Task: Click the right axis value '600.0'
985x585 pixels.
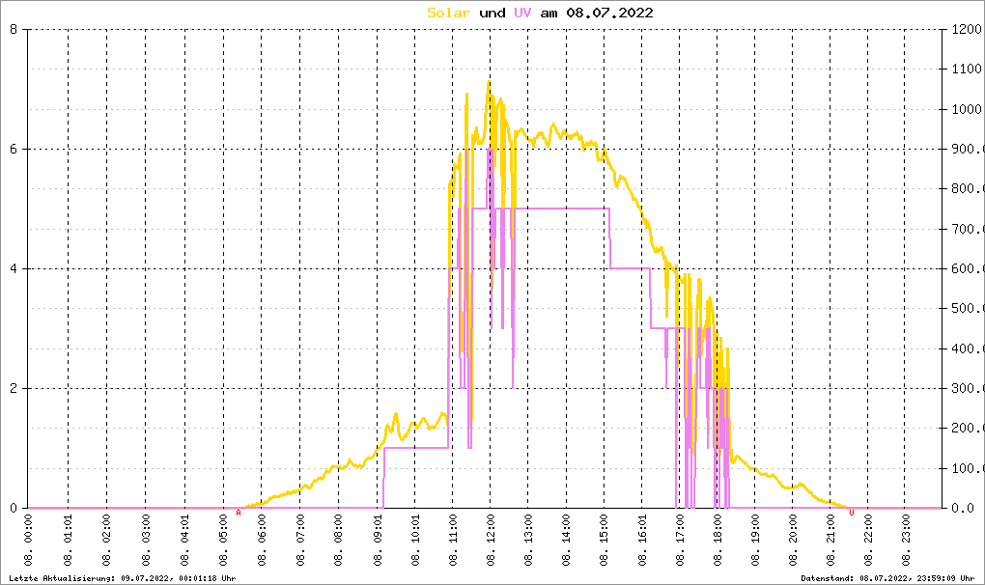Action: [967, 268]
